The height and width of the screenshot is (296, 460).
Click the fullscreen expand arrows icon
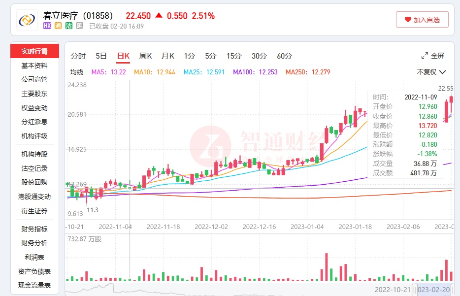[425, 56]
